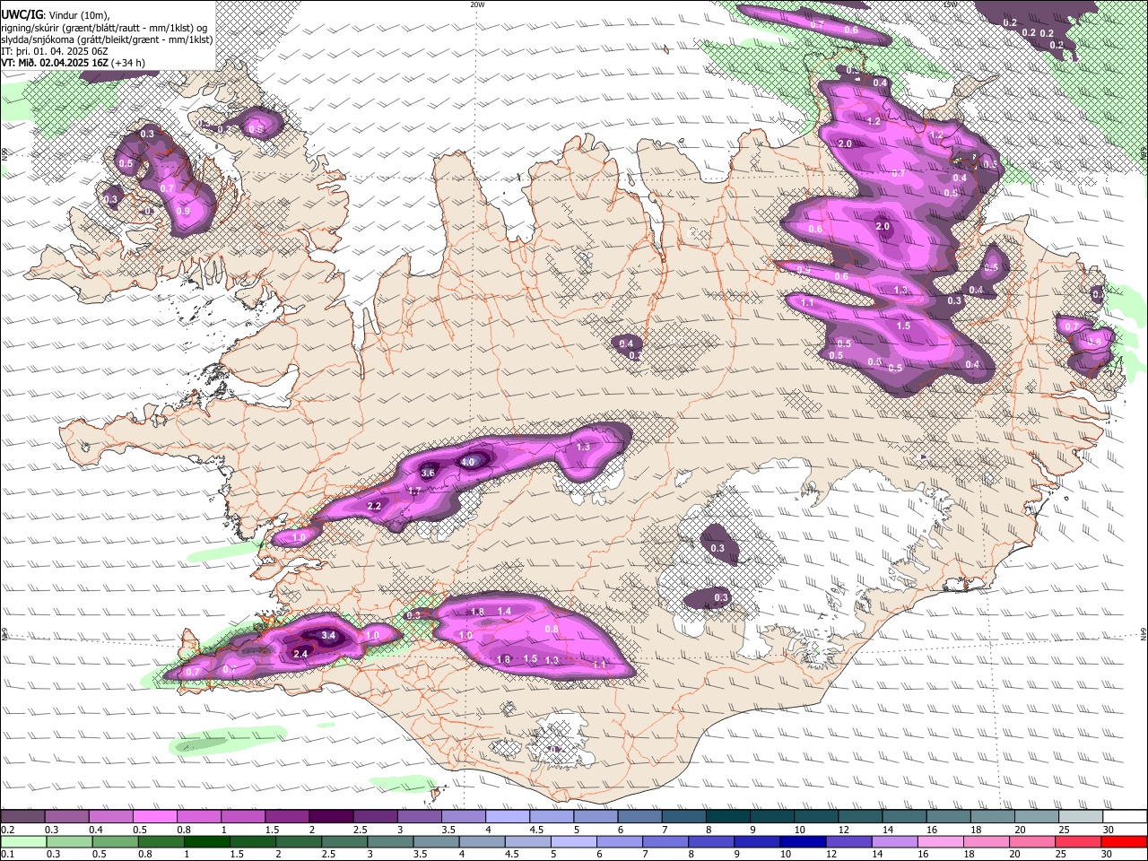Viewport: 1148px width, 861px height.
Task: Pick the 0.4 orchid snow legend swatch
Action: 111,816
